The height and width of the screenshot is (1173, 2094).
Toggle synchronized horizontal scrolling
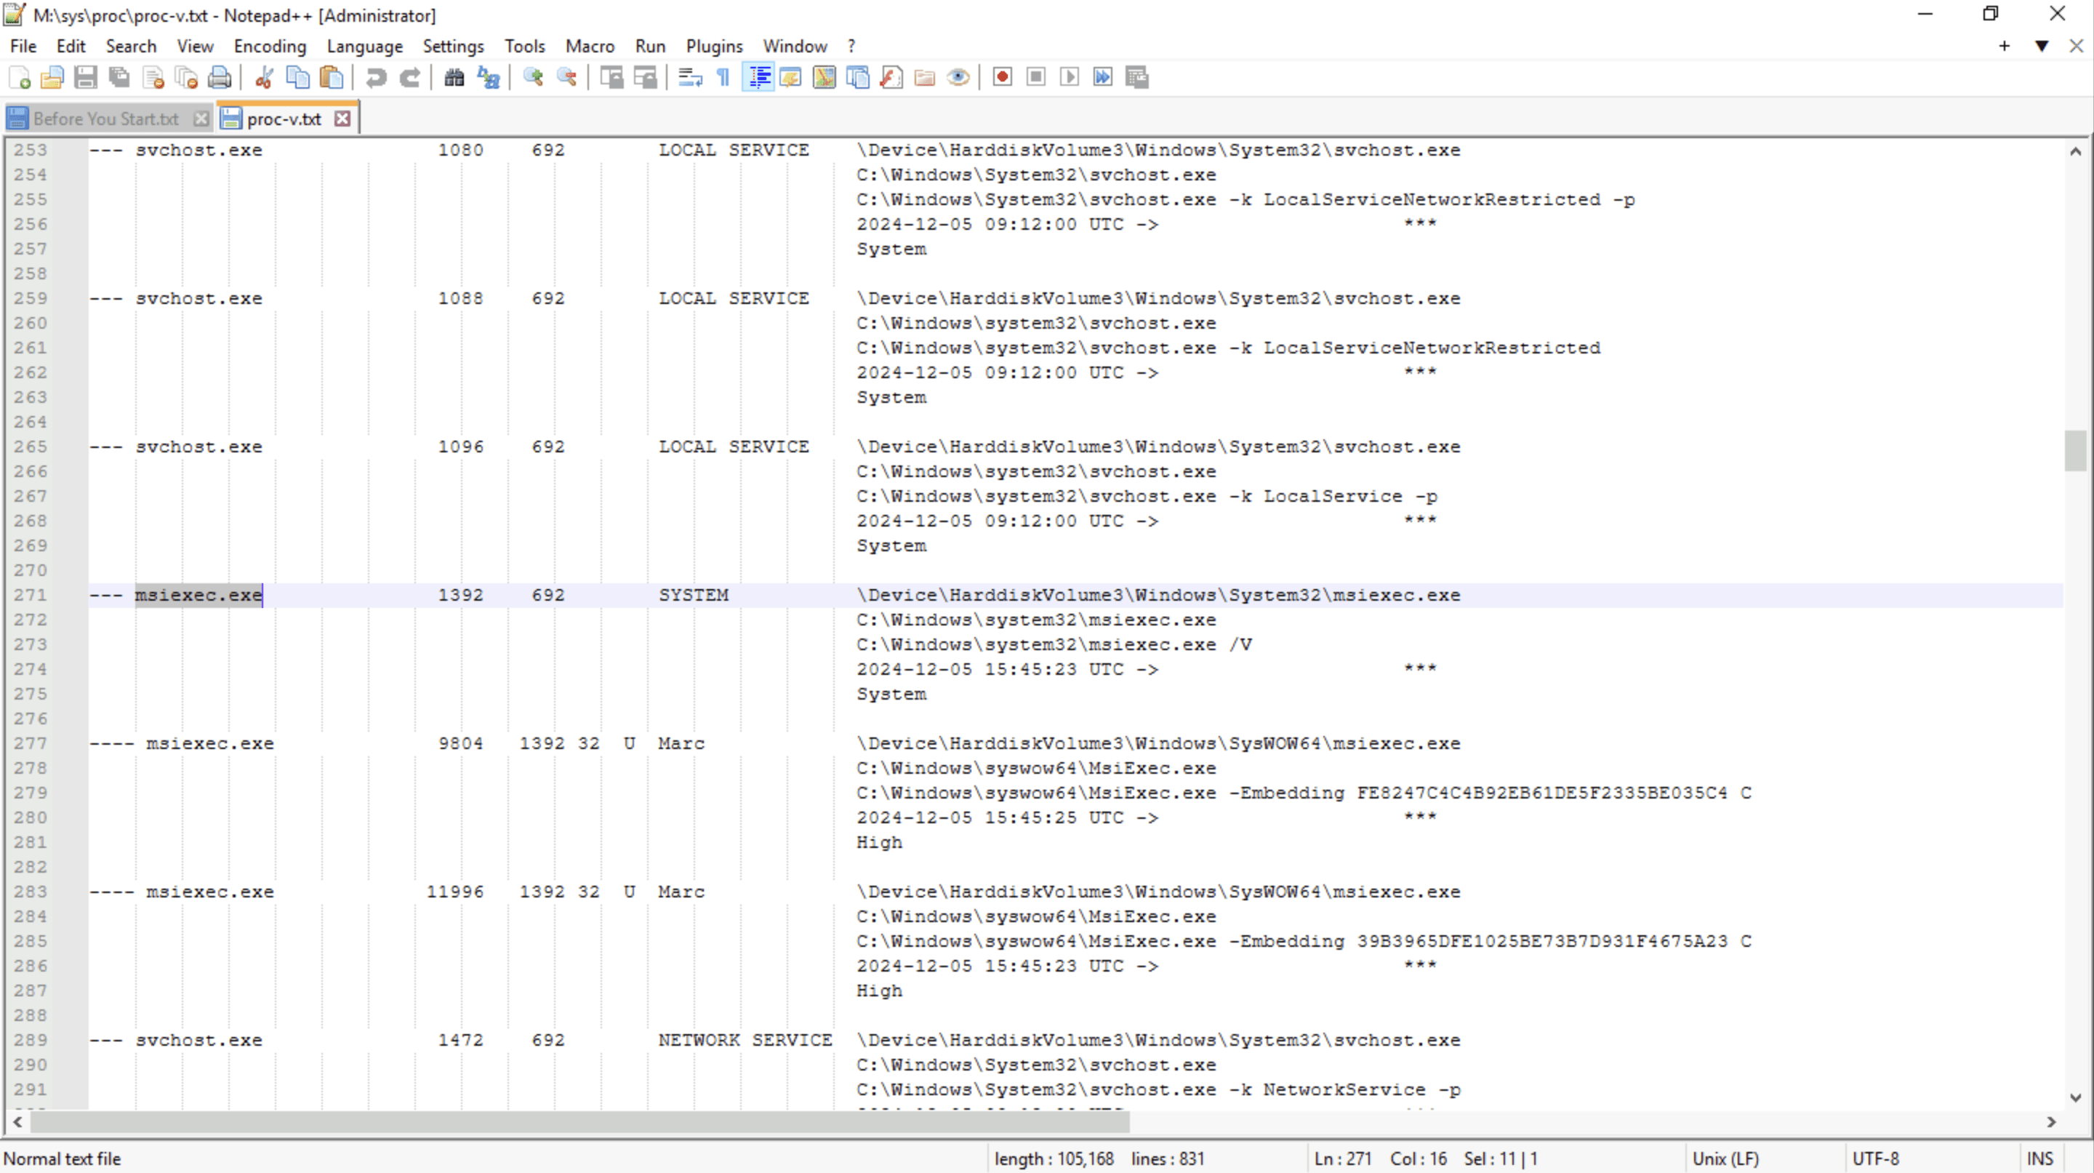[x=645, y=77]
